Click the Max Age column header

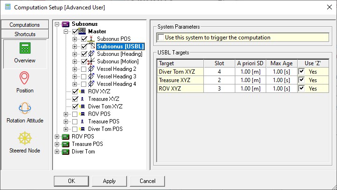[282, 63]
